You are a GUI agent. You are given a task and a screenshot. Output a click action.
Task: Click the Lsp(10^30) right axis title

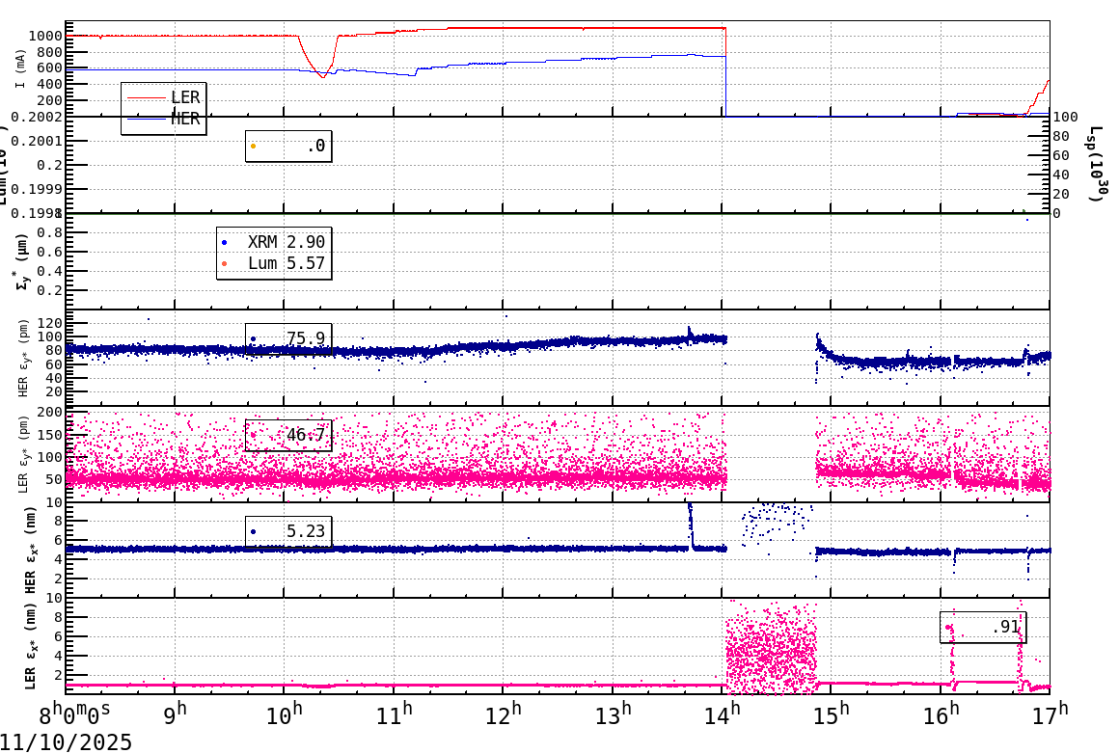pyautogui.click(x=1096, y=164)
